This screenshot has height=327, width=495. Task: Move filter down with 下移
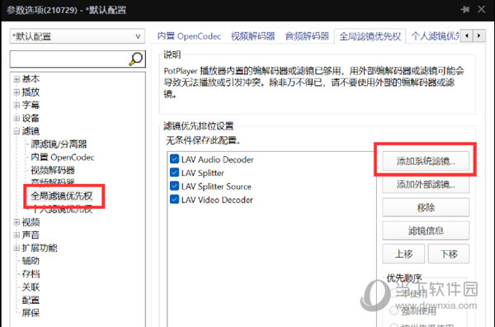point(449,254)
